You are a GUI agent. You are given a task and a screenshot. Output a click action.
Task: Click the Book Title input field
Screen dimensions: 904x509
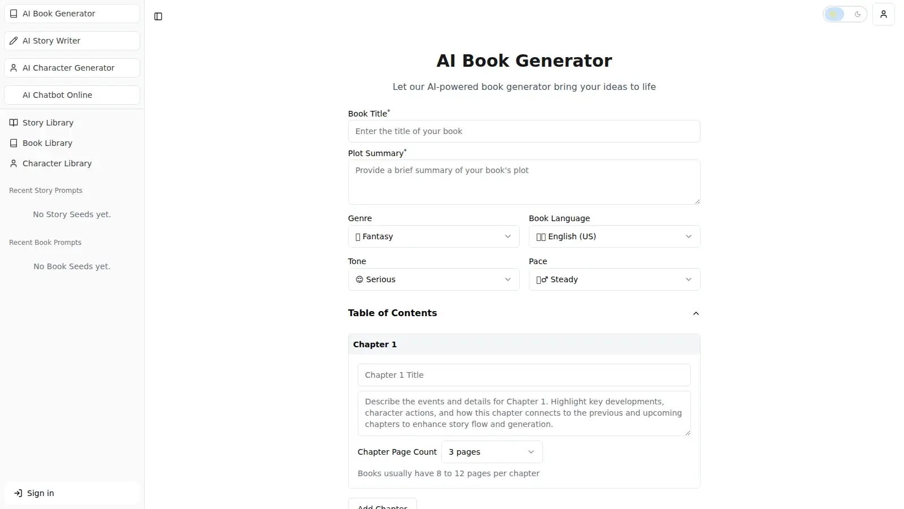pyautogui.click(x=524, y=131)
